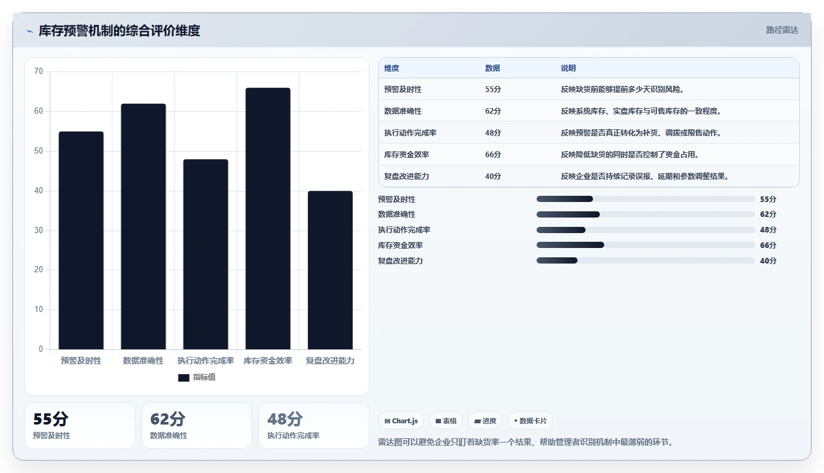Click the 路径雷达 label in the header
The height and width of the screenshot is (473, 824).
coord(782,30)
